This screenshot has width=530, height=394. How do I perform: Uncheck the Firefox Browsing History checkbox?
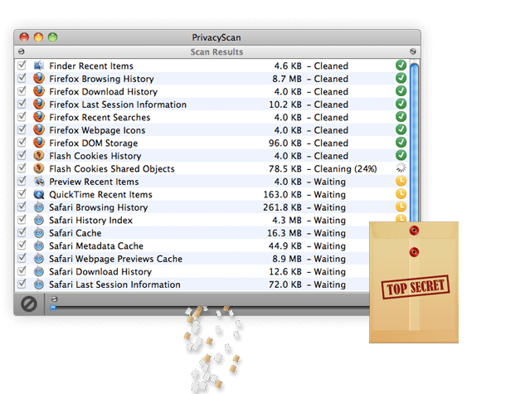[22, 78]
